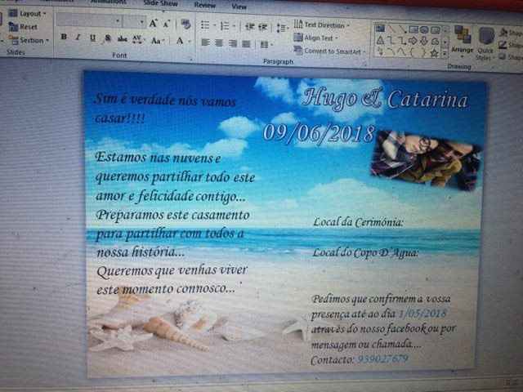
Task: Open Font name dropdown
Action: [118, 21]
